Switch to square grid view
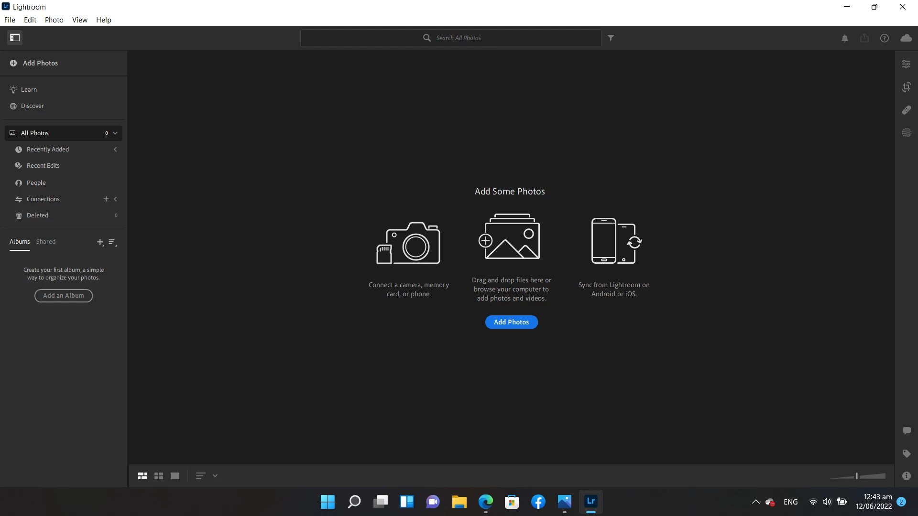 coord(159,476)
